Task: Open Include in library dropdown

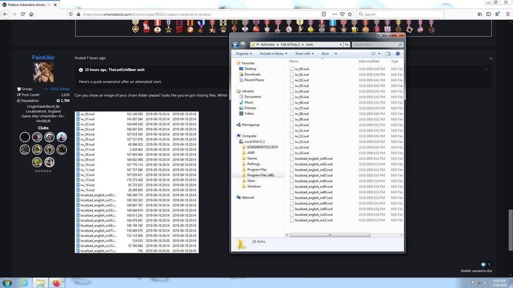Action: click(273, 54)
